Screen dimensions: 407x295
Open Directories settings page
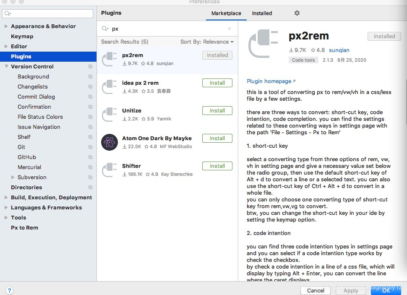pyautogui.click(x=26, y=187)
